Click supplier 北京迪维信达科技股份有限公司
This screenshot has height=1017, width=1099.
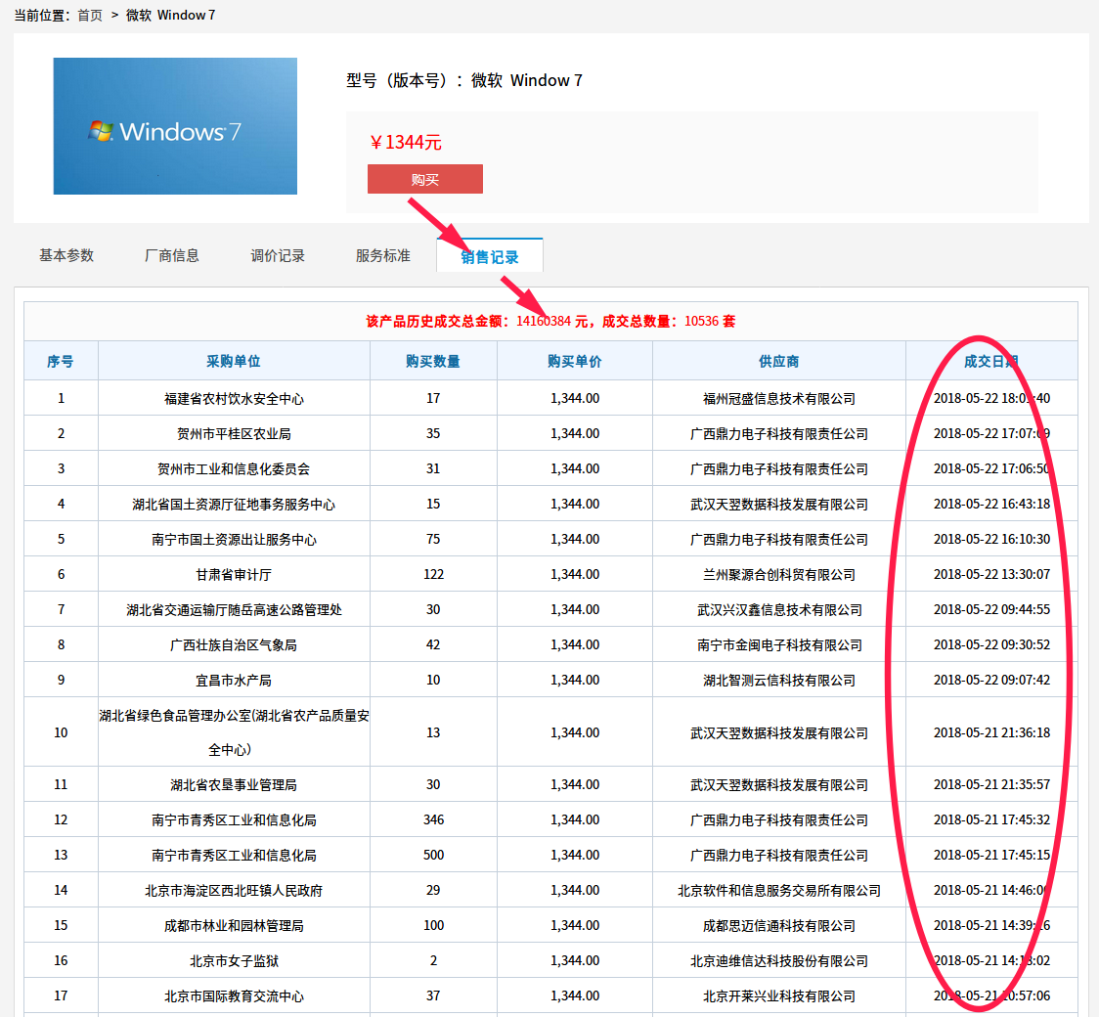pyautogui.click(x=778, y=961)
